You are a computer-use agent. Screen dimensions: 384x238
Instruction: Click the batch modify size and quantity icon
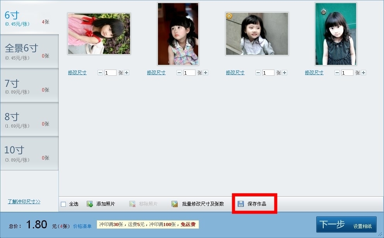point(175,204)
